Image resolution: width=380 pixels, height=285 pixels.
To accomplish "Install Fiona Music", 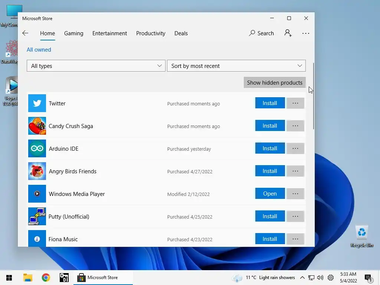I will (270, 239).
